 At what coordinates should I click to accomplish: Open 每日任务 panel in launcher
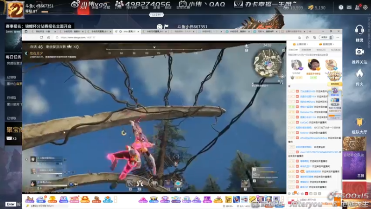13,57
